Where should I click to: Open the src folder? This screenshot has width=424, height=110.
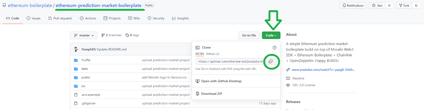point(83,86)
